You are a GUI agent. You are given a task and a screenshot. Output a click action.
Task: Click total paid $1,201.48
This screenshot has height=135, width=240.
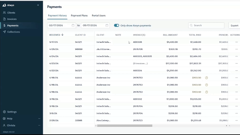tap(196, 120)
